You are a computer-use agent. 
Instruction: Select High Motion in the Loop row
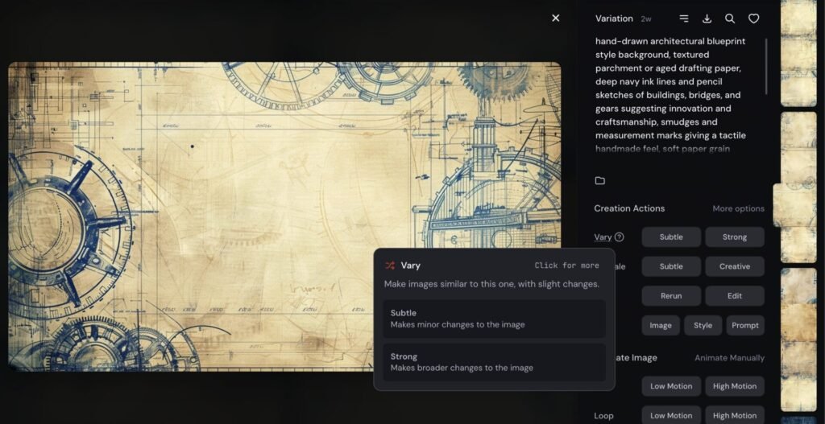(735, 415)
